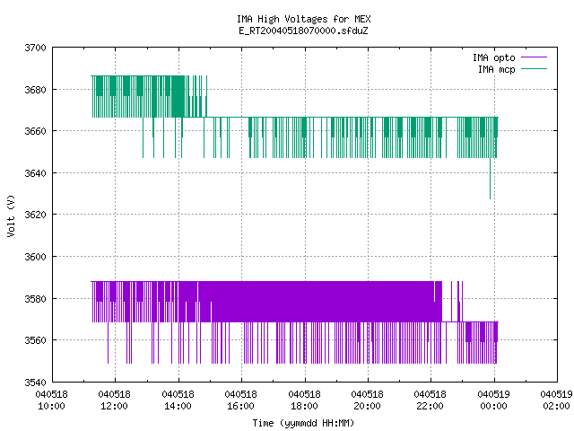
Task: Click the '040518 14:00' x-axis tick label
Action: pos(178,400)
